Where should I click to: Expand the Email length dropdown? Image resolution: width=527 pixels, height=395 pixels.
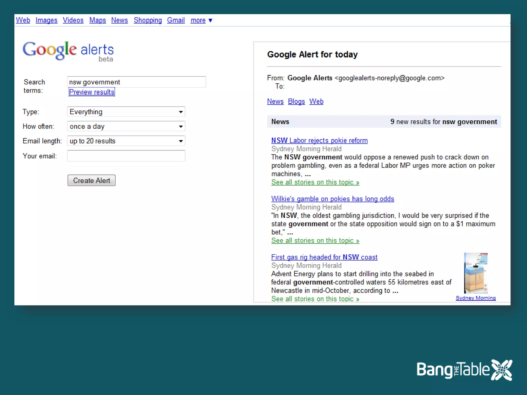[126, 141]
